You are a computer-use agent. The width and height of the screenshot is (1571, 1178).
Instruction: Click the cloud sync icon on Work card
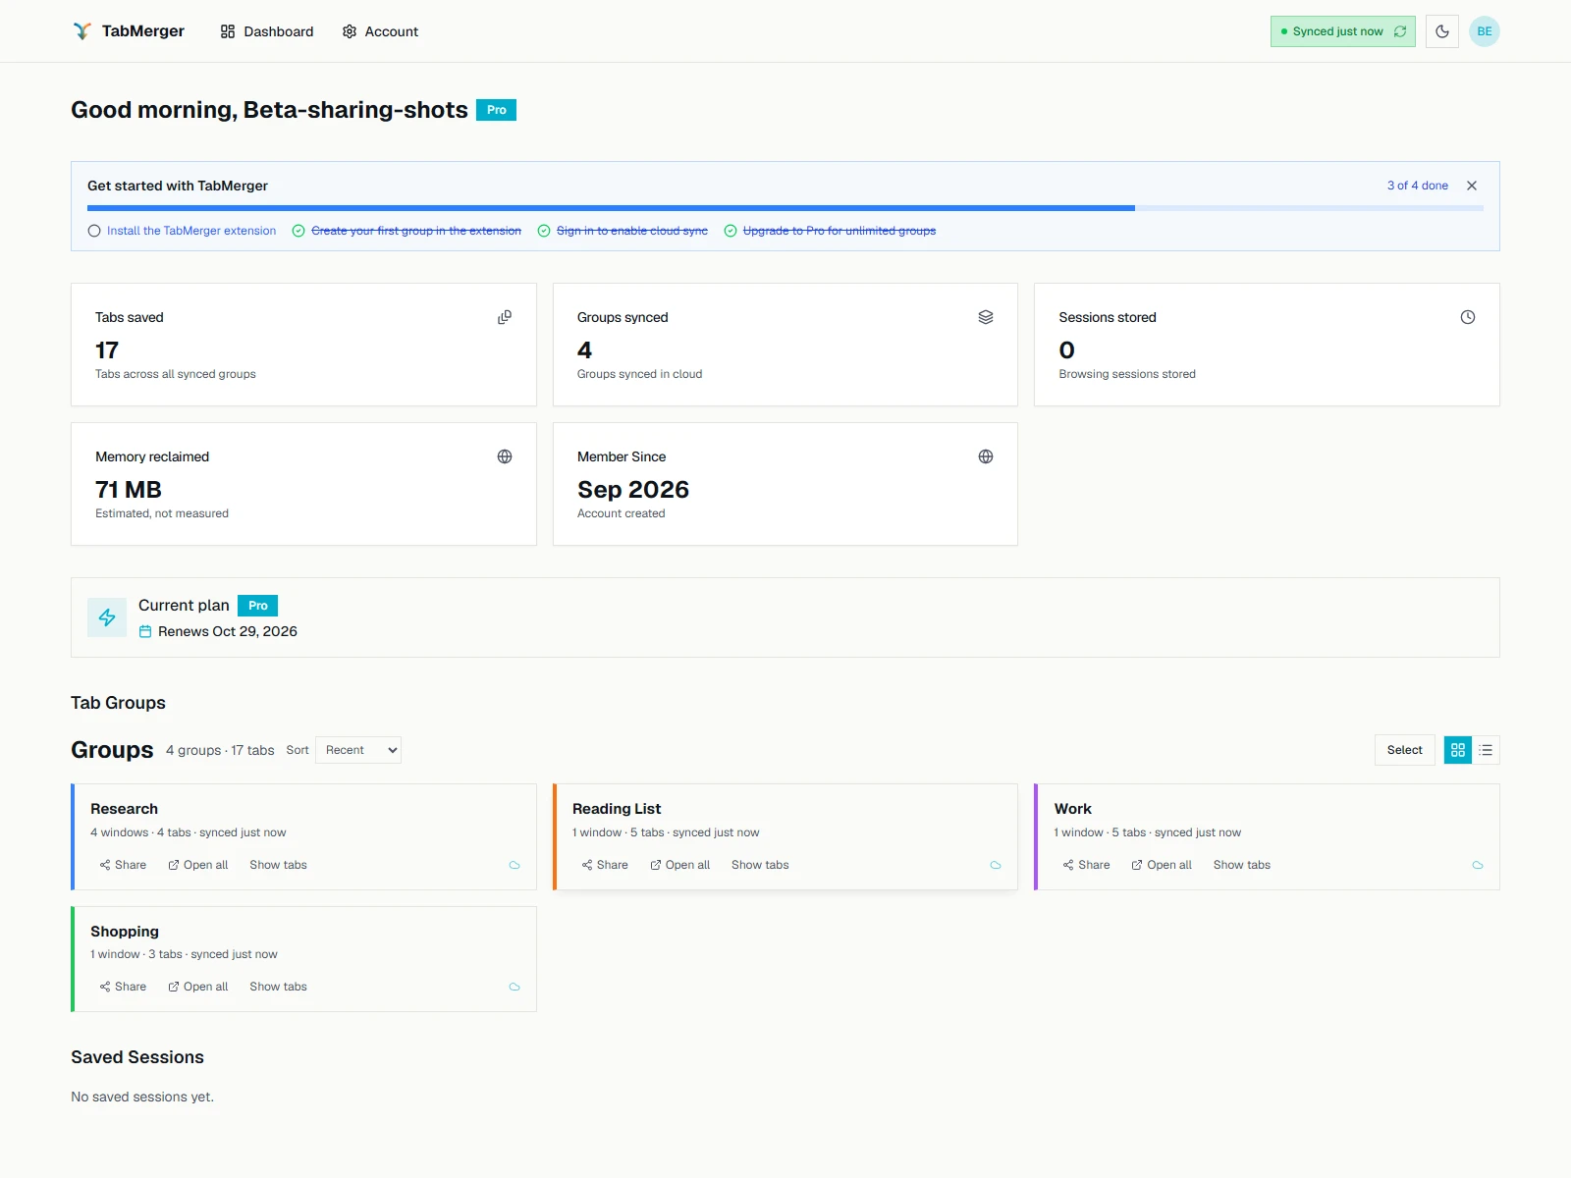click(x=1478, y=865)
